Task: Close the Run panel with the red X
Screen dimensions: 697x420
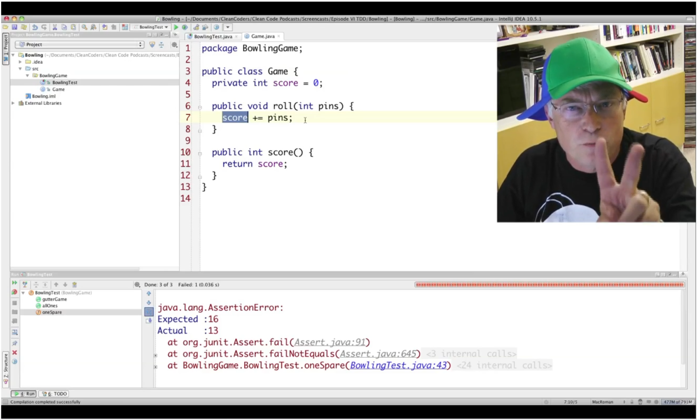Action: [14, 353]
